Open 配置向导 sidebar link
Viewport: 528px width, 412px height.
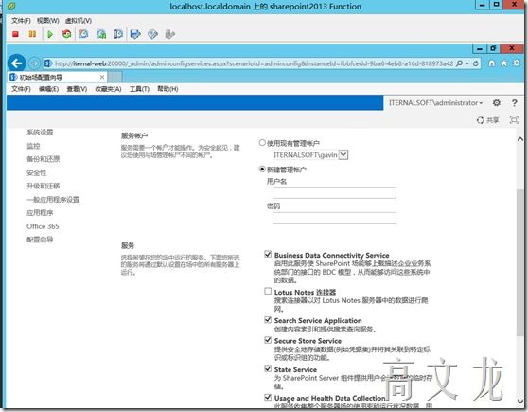(x=40, y=240)
